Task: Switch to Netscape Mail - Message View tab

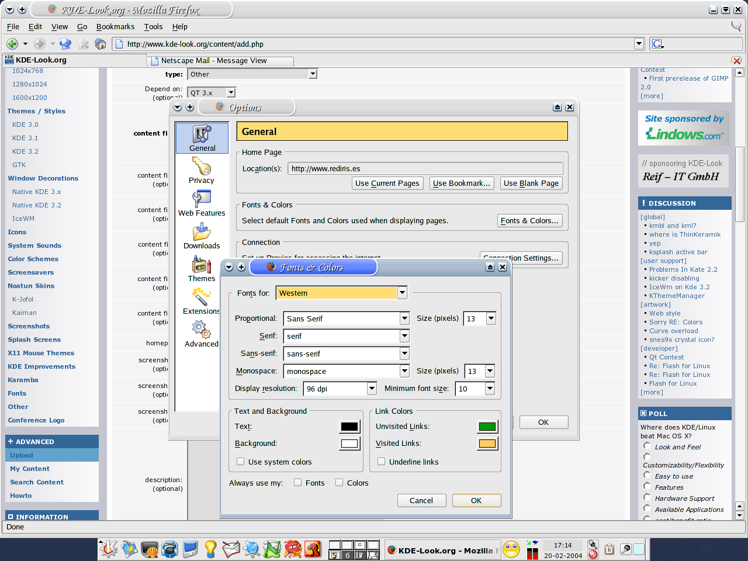Action: tap(220, 61)
